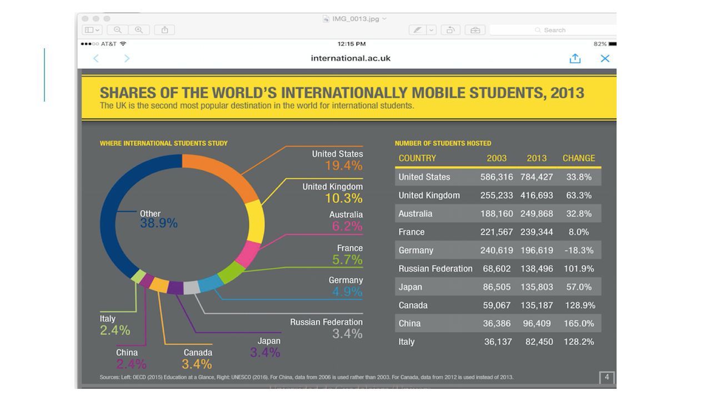Click the COUNTRY column header
This screenshot has width=711, height=400.
pyautogui.click(x=417, y=158)
